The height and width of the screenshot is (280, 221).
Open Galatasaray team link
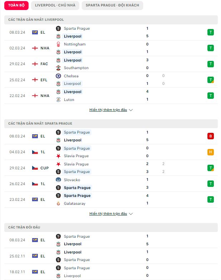tap(75, 203)
